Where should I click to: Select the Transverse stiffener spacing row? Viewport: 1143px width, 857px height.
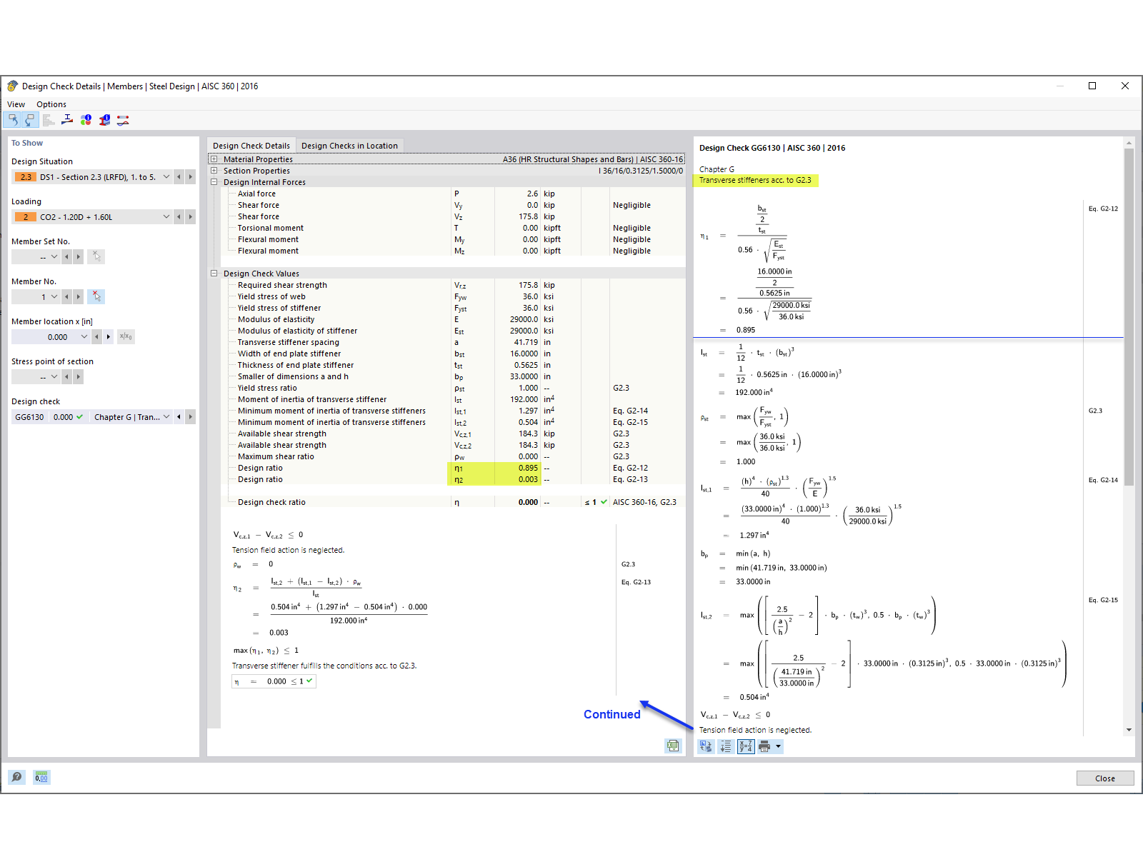click(x=454, y=342)
